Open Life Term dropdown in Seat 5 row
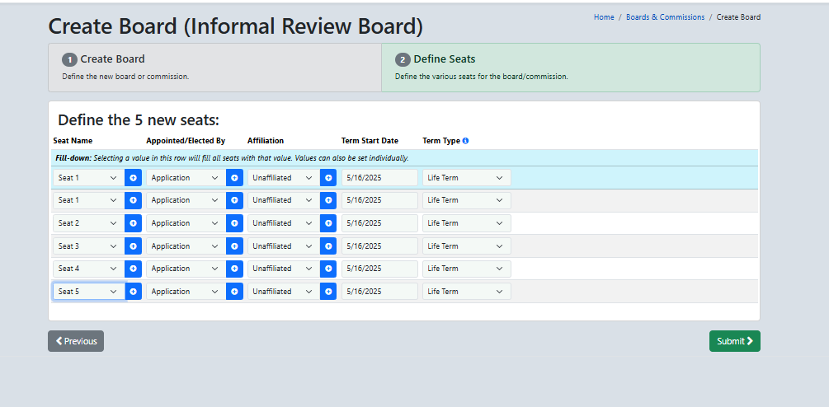 [467, 292]
